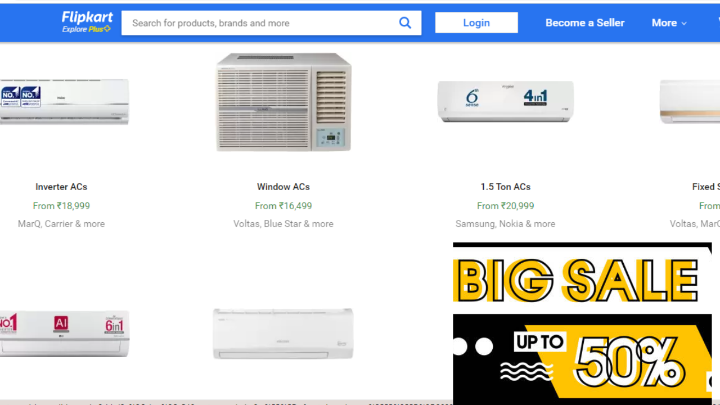Open the LG AI 6in1 AC image

64,334
